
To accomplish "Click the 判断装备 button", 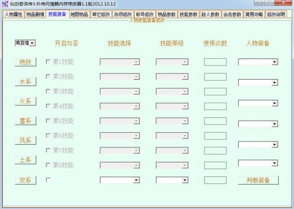I will 258,180.
